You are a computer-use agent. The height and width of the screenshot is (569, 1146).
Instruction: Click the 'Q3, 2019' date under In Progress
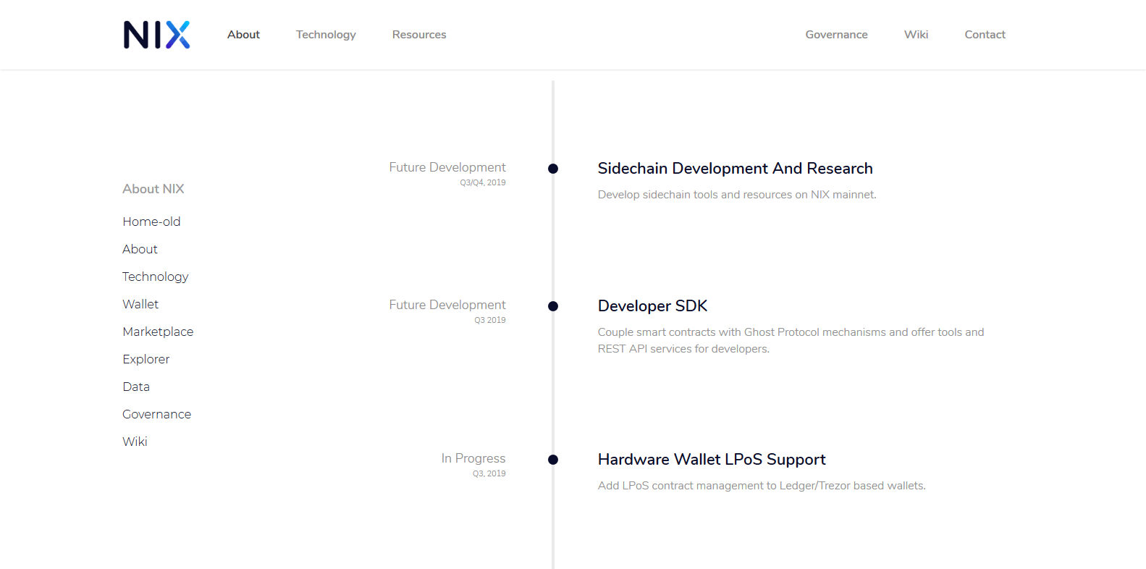pos(489,473)
